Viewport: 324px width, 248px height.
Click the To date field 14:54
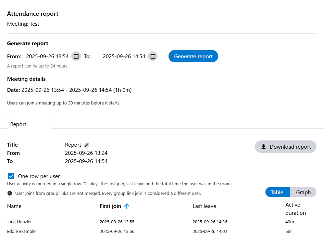pos(124,56)
